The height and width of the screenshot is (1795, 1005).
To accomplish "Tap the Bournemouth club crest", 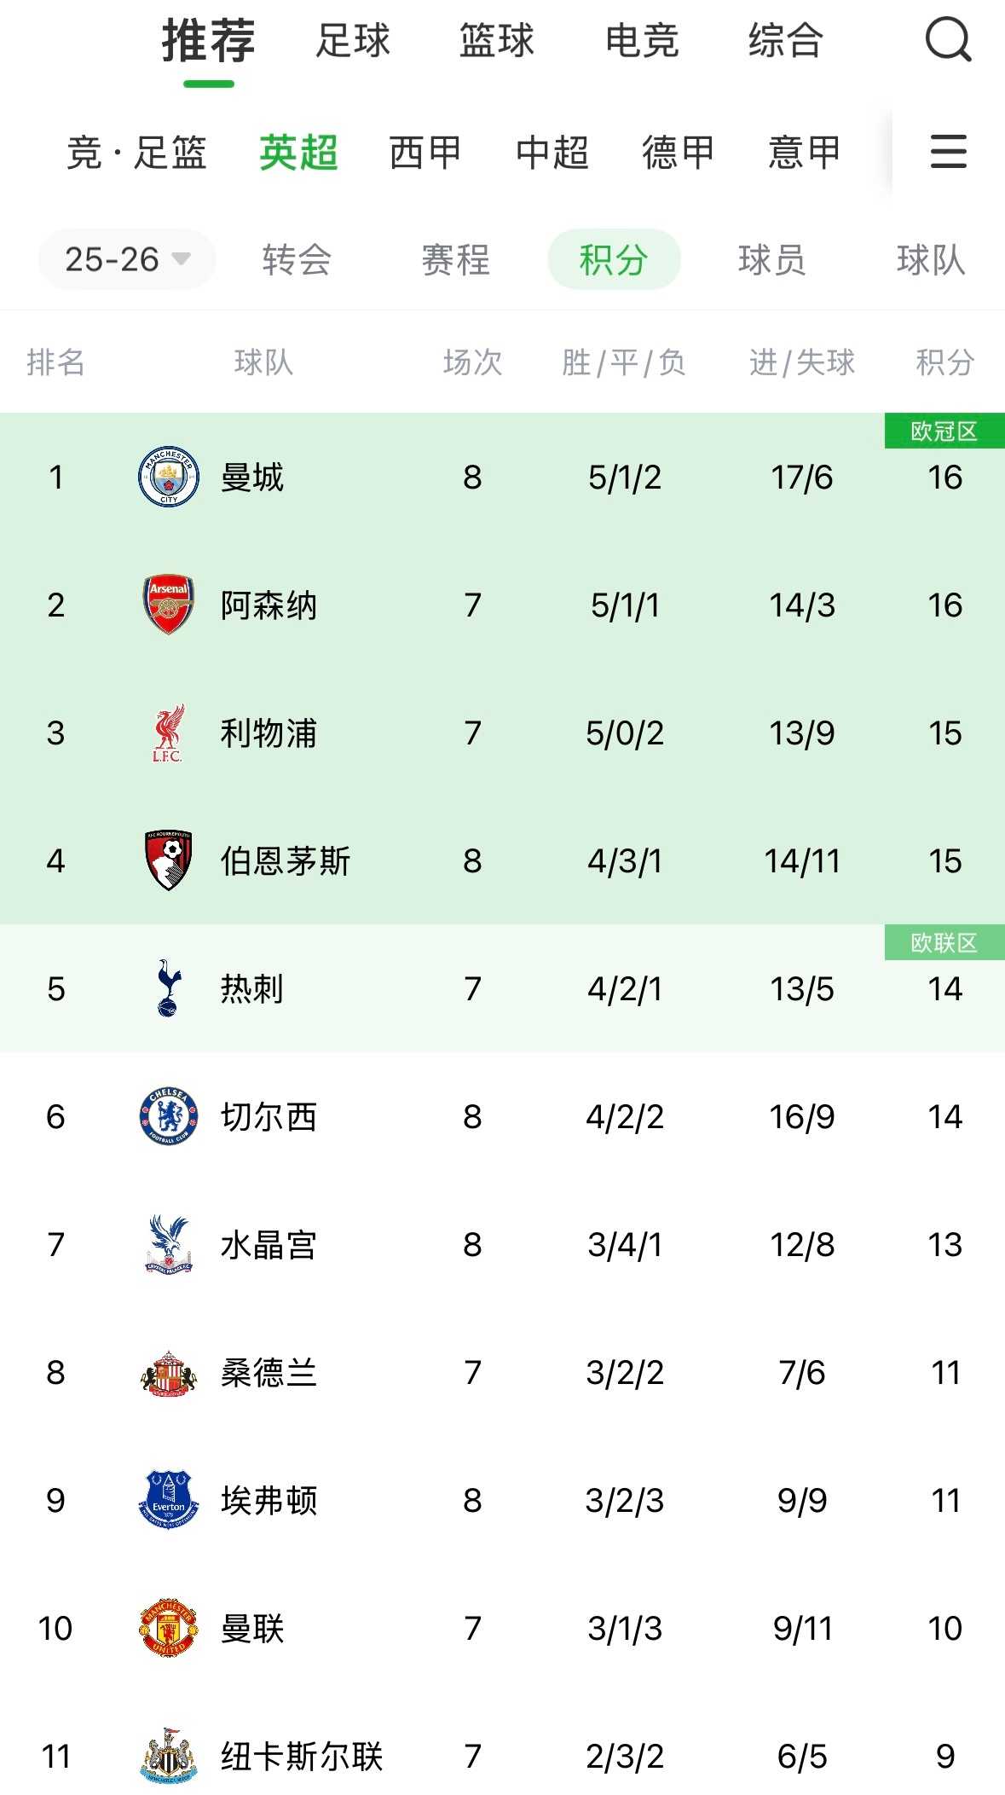I will [169, 860].
